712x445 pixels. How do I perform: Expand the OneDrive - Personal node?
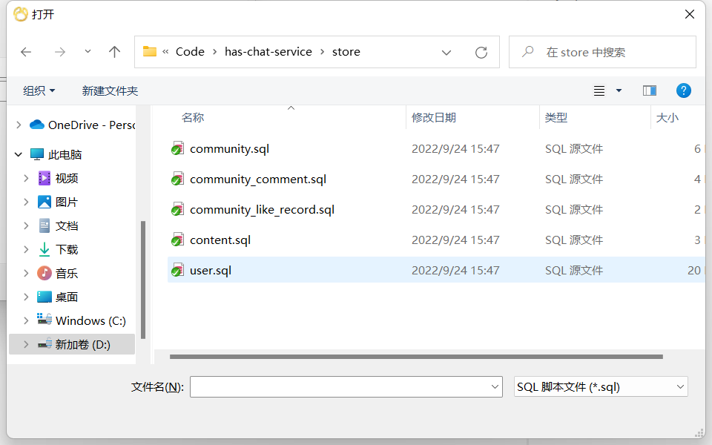point(19,125)
